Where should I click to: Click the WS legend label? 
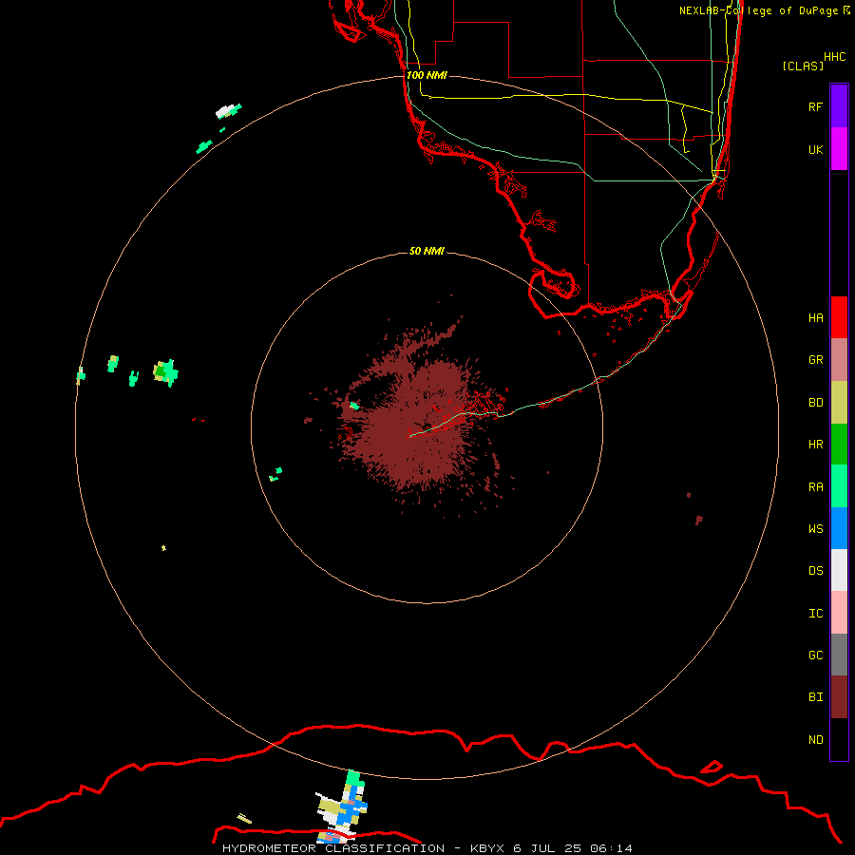[815, 528]
